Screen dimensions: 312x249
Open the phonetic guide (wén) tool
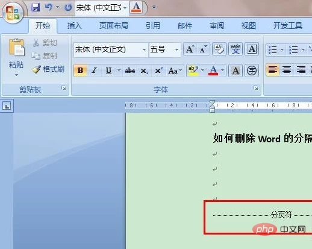pos(236,49)
